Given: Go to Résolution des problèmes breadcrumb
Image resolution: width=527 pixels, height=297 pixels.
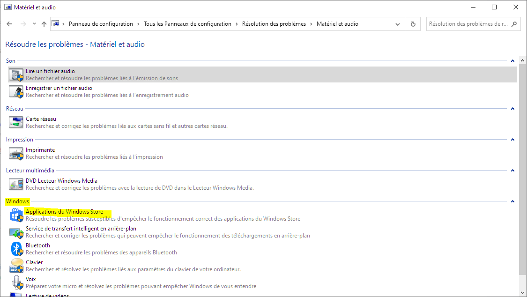Looking at the screenshot, I should (x=274, y=24).
